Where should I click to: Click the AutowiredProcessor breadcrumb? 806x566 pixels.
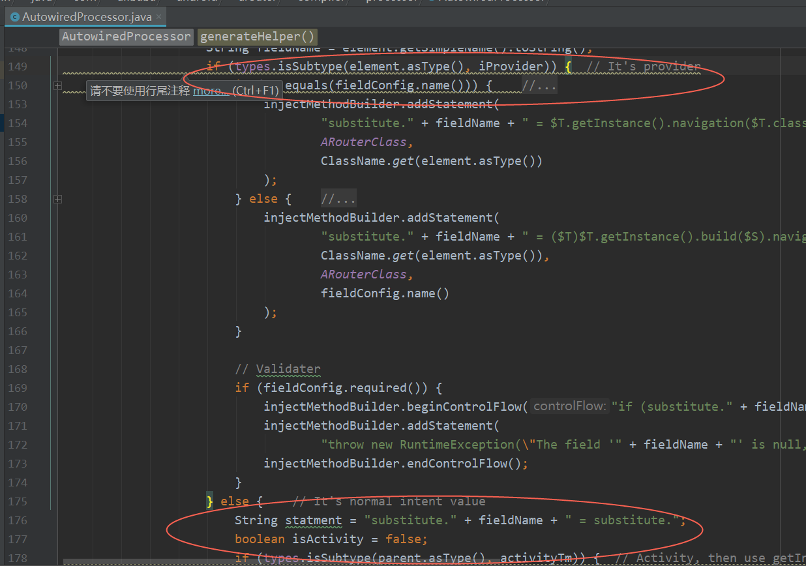pos(127,37)
